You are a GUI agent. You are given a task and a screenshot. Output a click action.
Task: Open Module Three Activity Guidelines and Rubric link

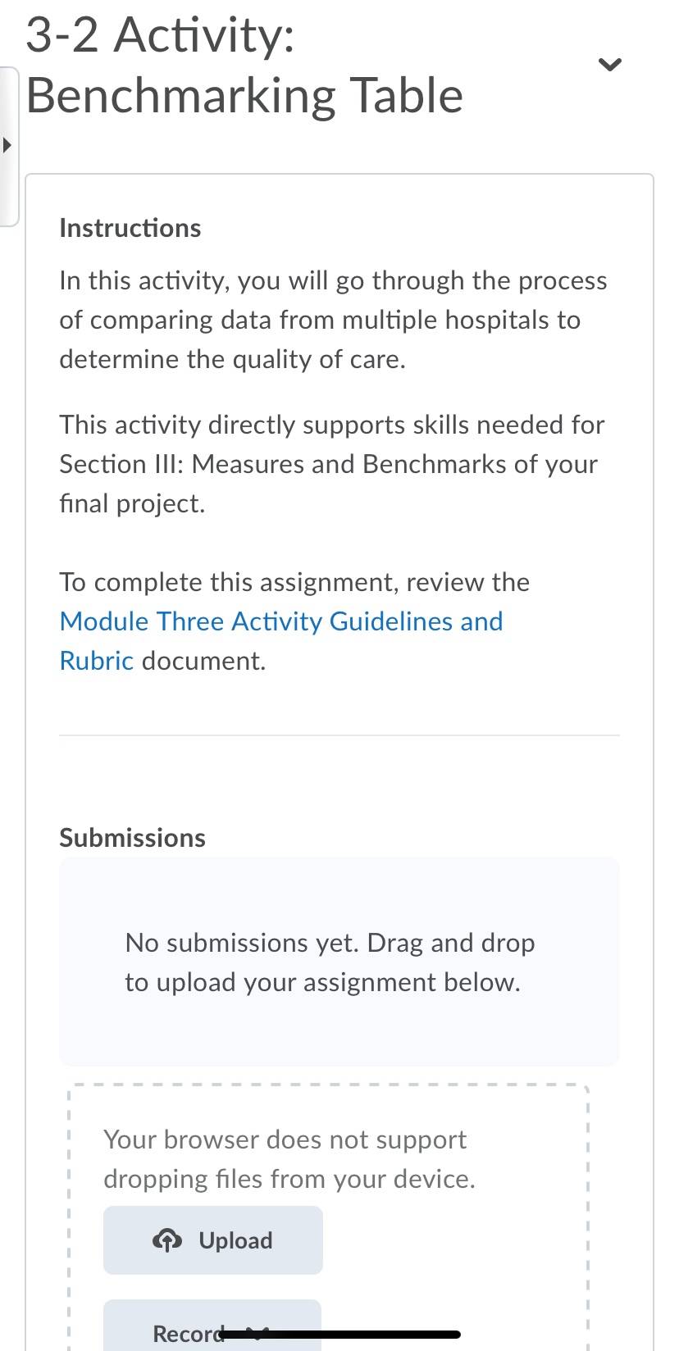pyautogui.click(x=281, y=641)
